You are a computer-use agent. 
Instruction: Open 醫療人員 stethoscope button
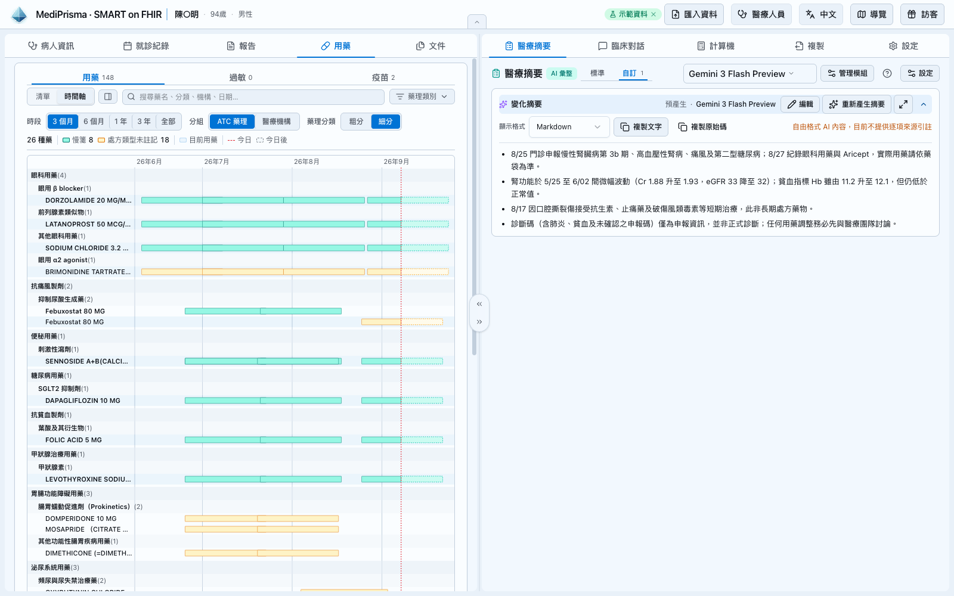pyautogui.click(x=761, y=14)
